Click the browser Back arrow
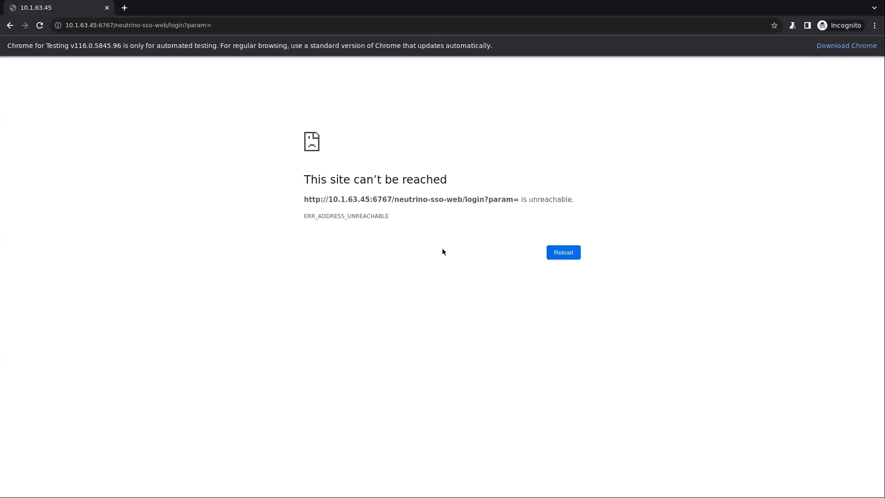 click(x=10, y=25)
